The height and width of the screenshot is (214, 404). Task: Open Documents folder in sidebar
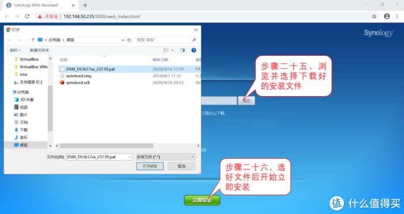(21, 122)
